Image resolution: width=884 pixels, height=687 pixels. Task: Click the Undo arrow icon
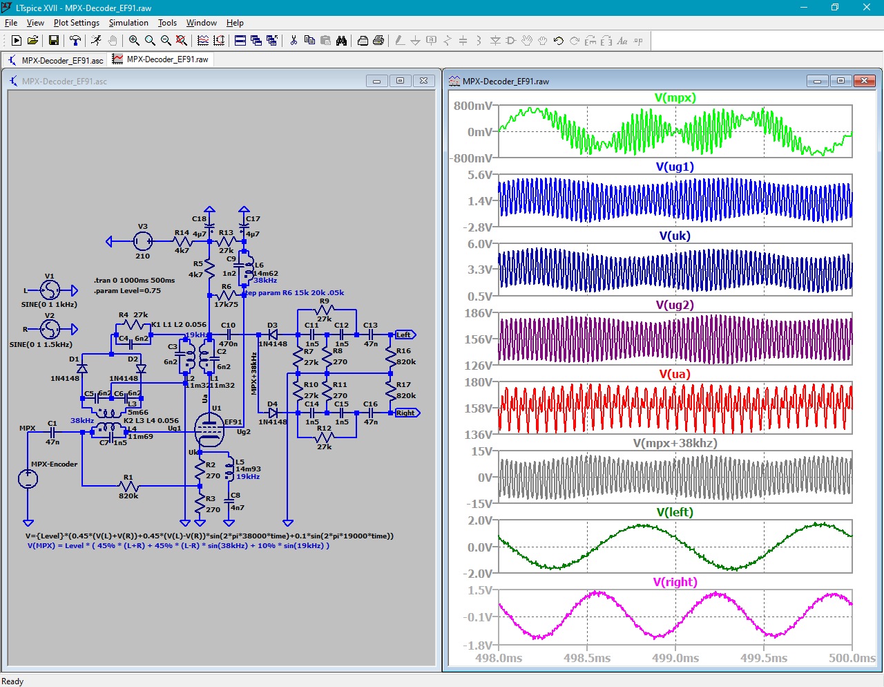tap(559, 41)
